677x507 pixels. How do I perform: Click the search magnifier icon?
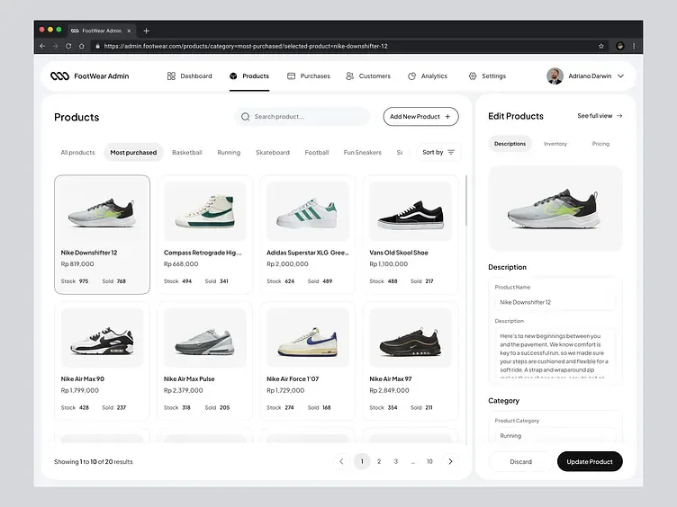click(245, 116)
